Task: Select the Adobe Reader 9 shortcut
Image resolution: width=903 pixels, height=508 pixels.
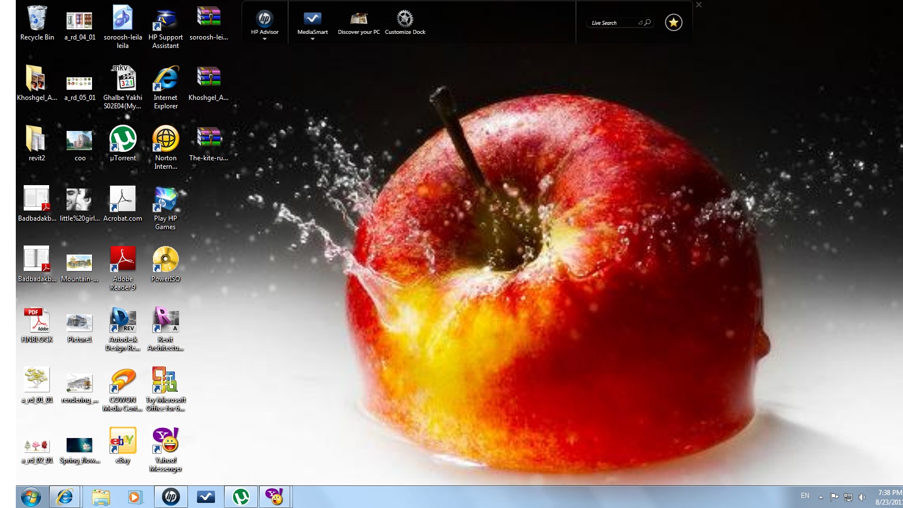Action: (122, 260)
